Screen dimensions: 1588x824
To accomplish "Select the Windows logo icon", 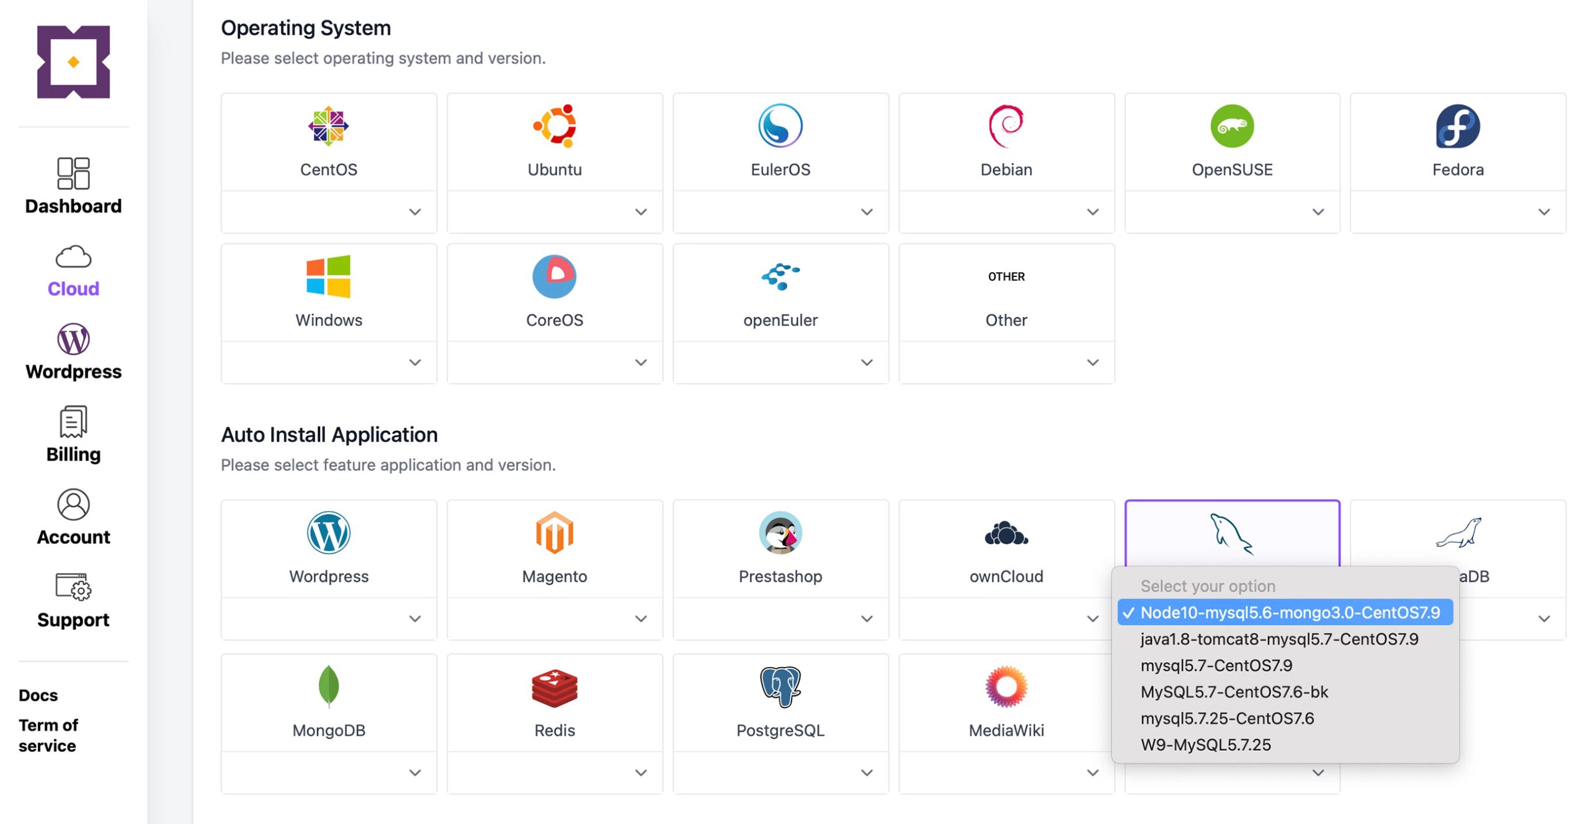I will (328, 277).
